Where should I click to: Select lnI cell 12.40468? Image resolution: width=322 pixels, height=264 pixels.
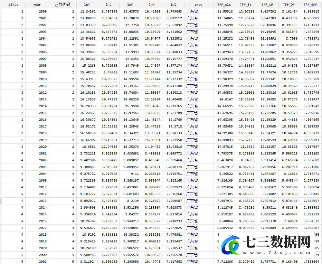point(173,99)
